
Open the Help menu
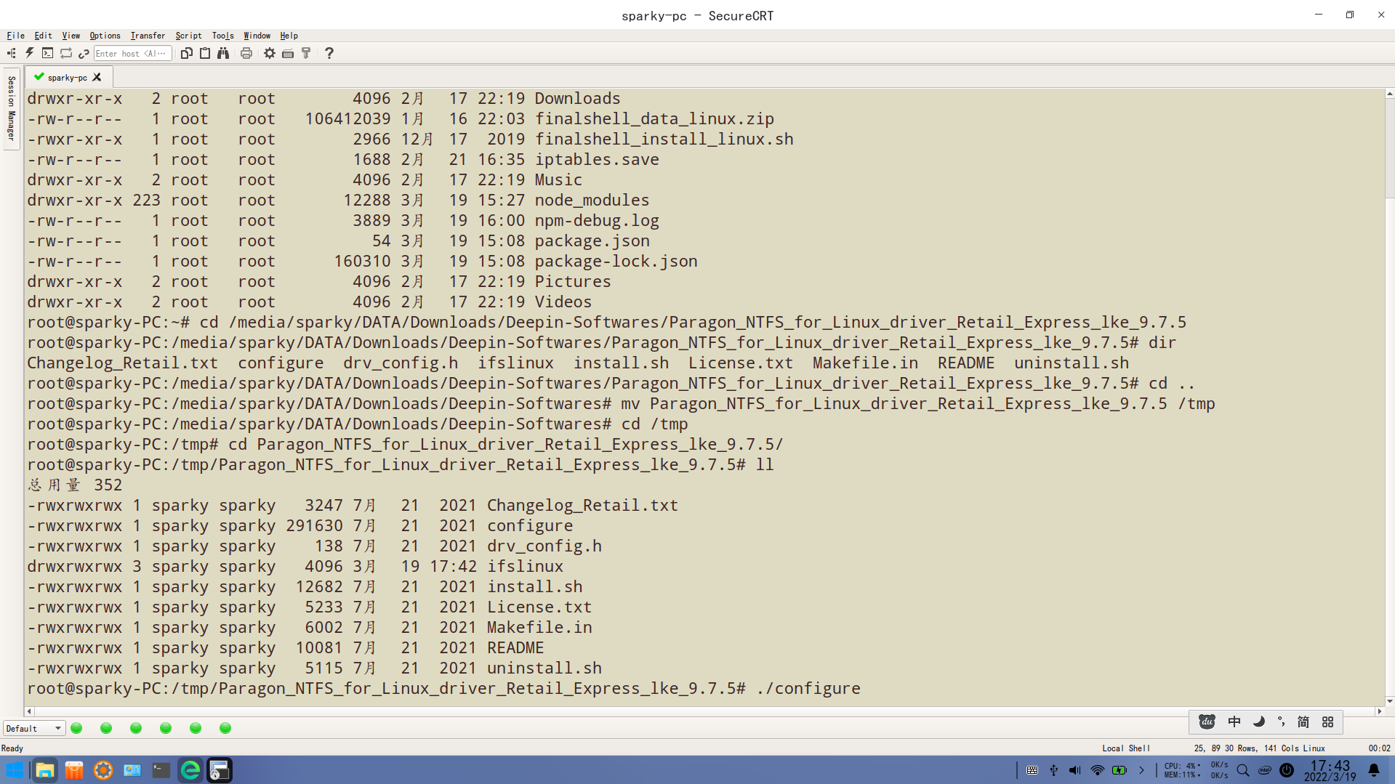[x=289, y=36]
